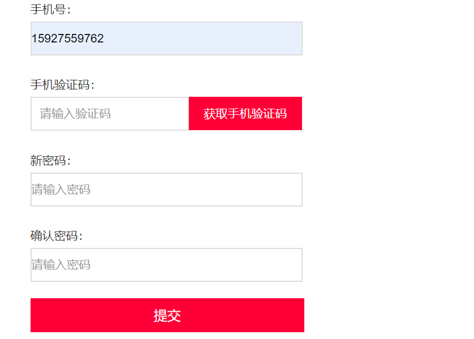Submit the form with 提交 button
The width and height of the screenshot is (474, 339).
pos(167,315)
